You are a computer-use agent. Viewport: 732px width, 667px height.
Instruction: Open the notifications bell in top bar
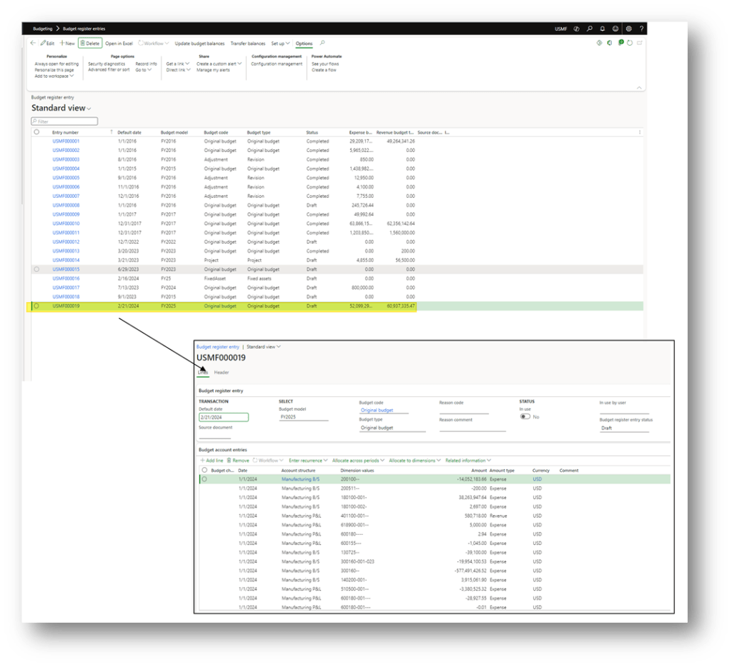coord(603,29)
